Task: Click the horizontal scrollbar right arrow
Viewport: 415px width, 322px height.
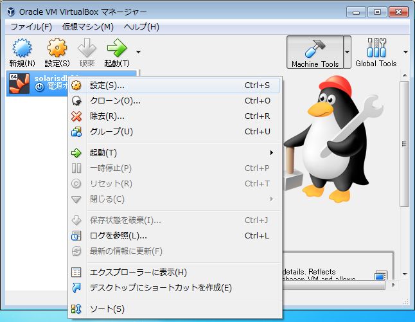Action: pyautogui.click(x=394, y=285)
